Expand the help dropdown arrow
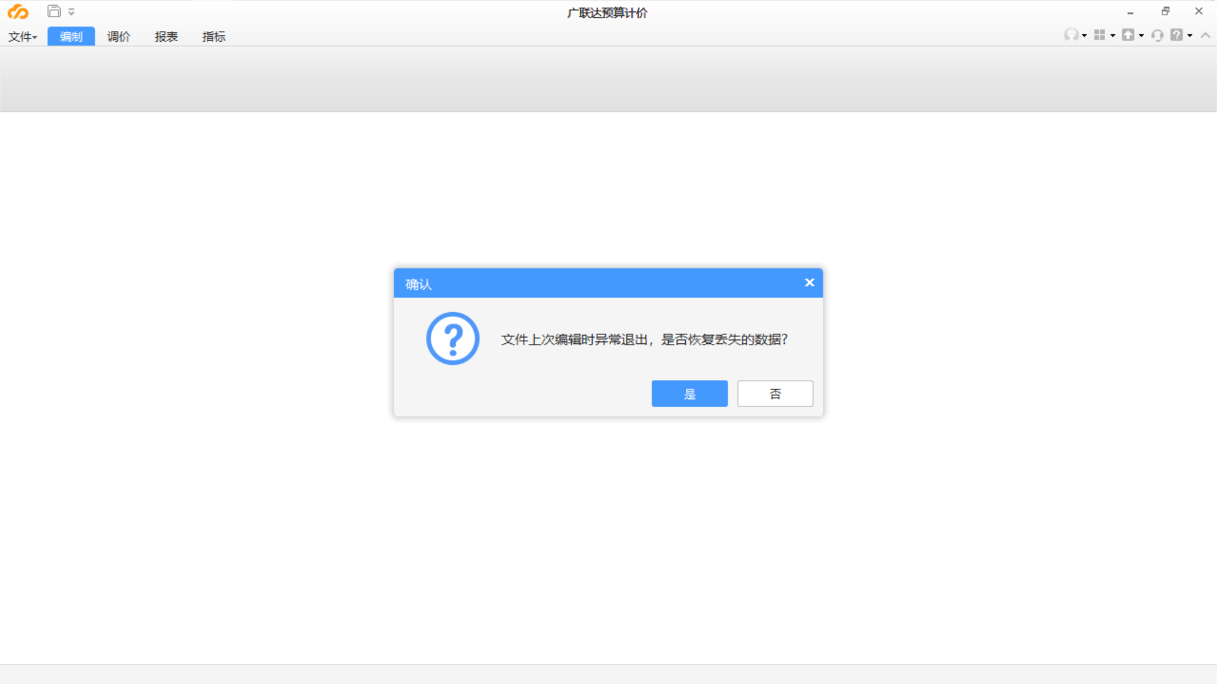Image resolution: width=1217 pixels, height=684 pixels. pos(1190,36)
